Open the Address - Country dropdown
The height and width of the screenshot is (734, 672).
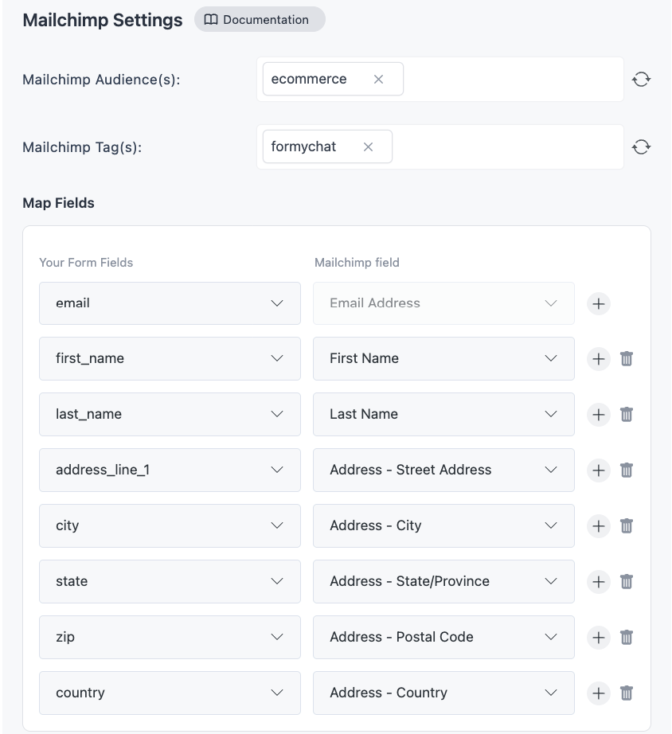[444, 693]
